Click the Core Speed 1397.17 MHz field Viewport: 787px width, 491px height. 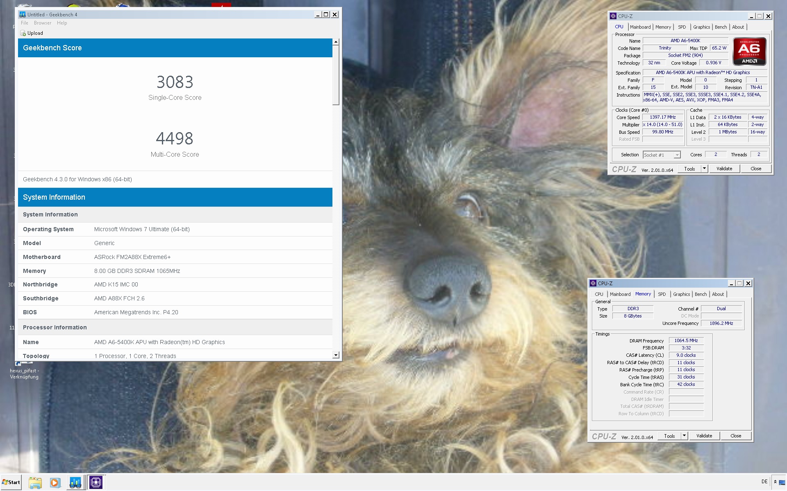click(663, 117)
